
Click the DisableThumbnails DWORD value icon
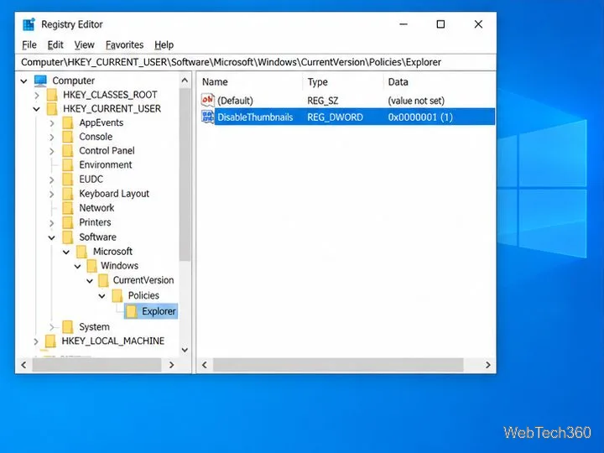tap(208, 117)
